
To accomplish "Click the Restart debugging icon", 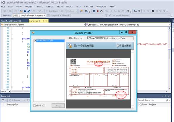I will coord(101,11).
